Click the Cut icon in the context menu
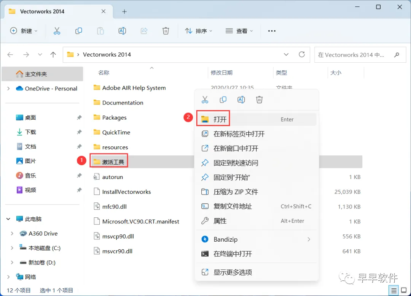This screenshot has height=296, width=411. point(205,100)
